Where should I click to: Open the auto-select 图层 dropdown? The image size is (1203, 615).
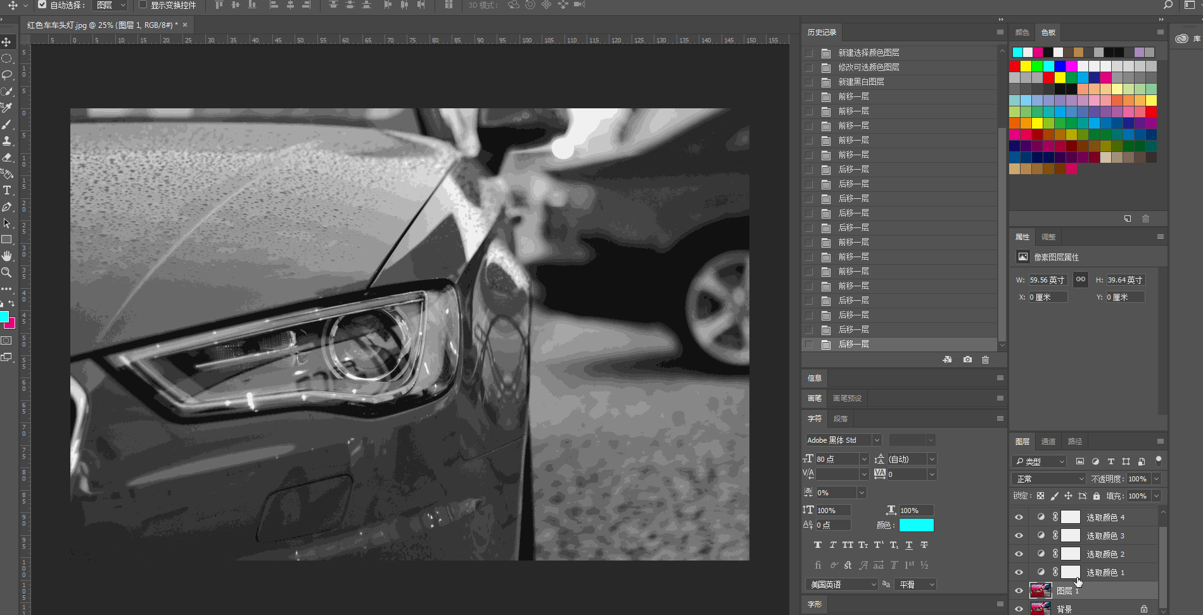click(x=111, y=5)
